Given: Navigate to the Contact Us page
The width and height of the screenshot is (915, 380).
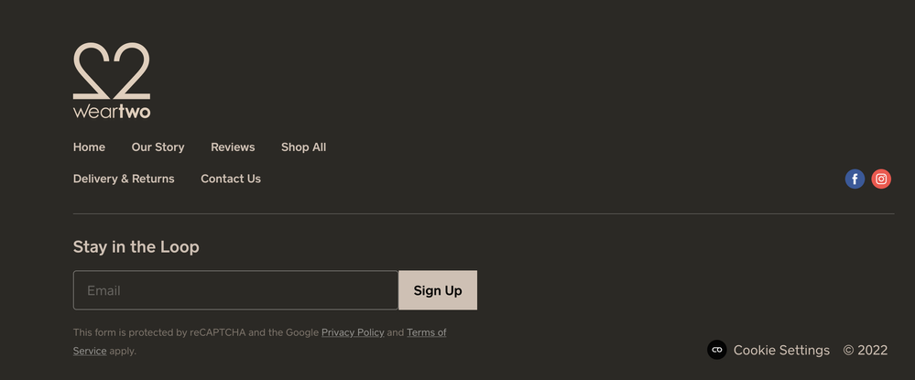Looking at the screenshot, I should 231,179.
